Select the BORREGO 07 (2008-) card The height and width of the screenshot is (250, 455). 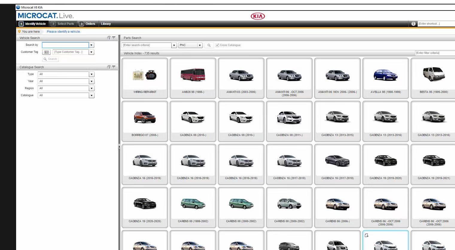[x=145, y=121]
